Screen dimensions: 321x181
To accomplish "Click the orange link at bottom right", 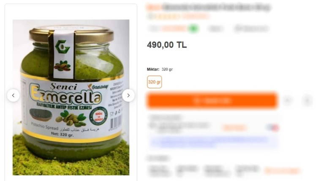I will (x=282, y=170).
